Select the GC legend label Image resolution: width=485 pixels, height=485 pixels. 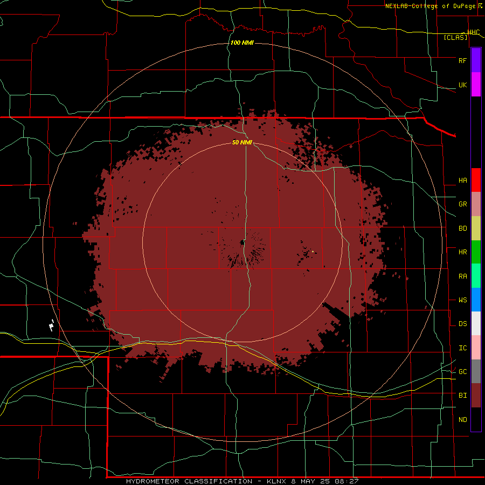(x=462, y=371)
